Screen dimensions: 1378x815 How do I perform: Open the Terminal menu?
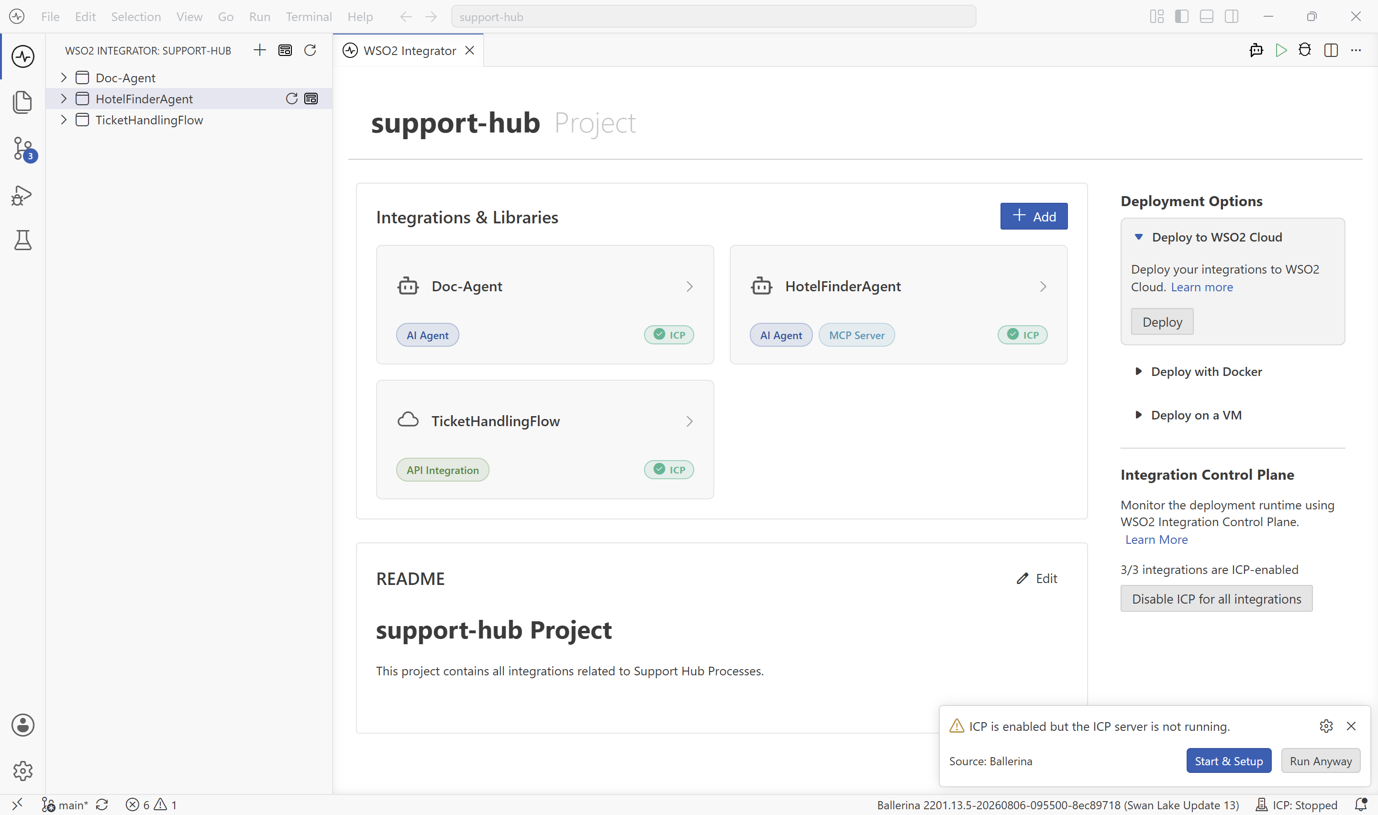click(x=309, y=16)
